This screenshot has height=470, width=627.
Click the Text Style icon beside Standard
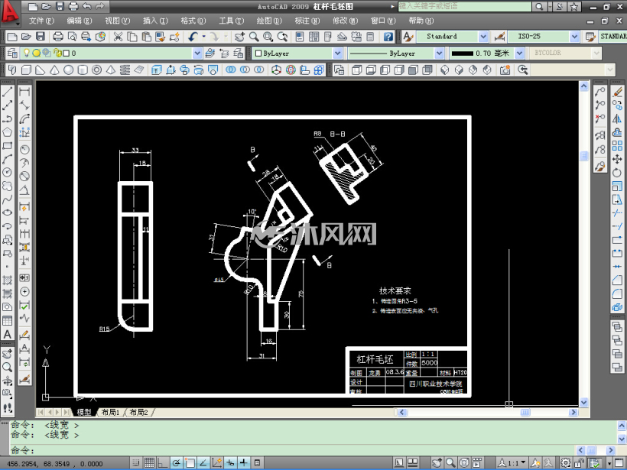pos(408,37)
